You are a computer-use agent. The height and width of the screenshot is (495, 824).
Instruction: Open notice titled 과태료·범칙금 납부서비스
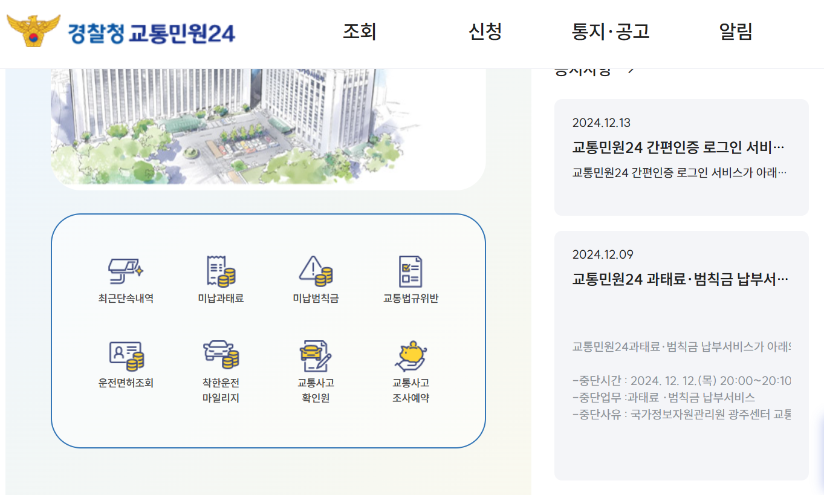point(680,279)
